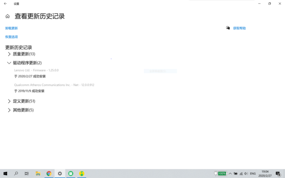
Task: Click the Settings gear in the taskbar
Action: click(60, 174)
